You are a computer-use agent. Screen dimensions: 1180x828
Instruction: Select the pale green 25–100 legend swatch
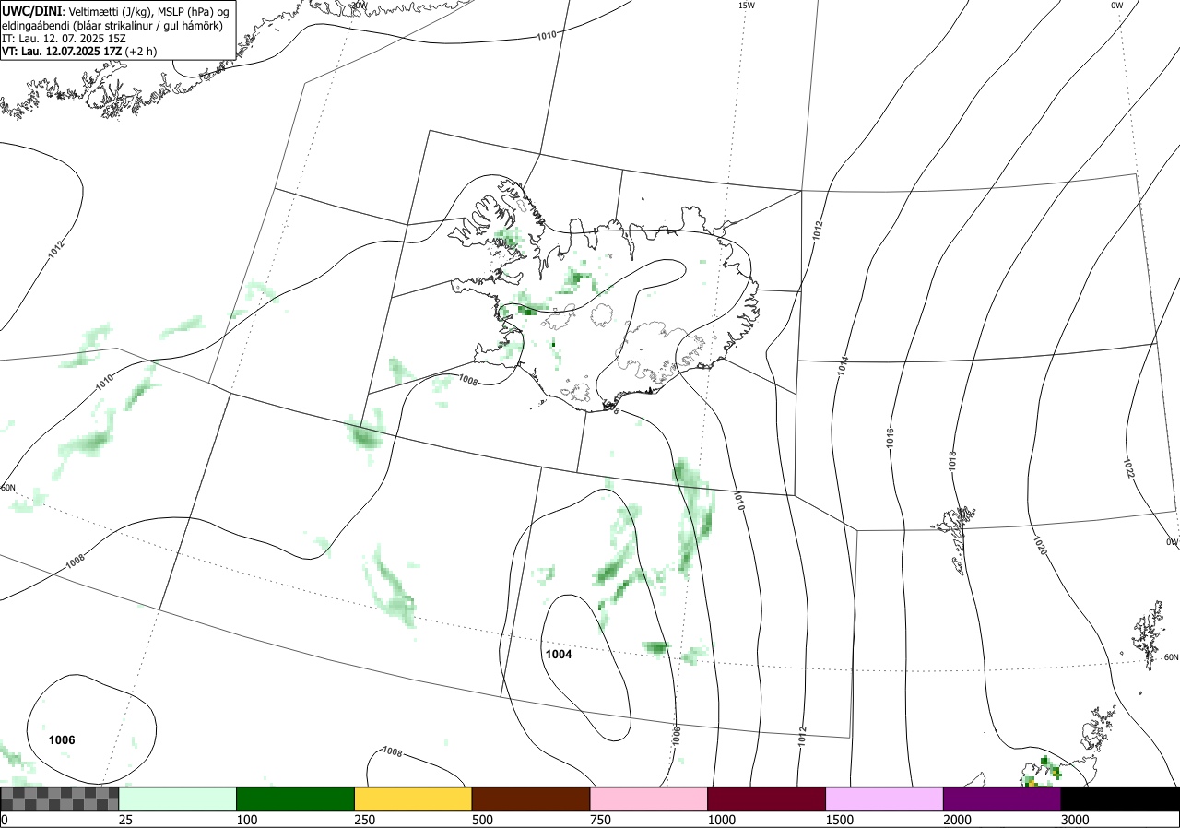pos(178,798)
